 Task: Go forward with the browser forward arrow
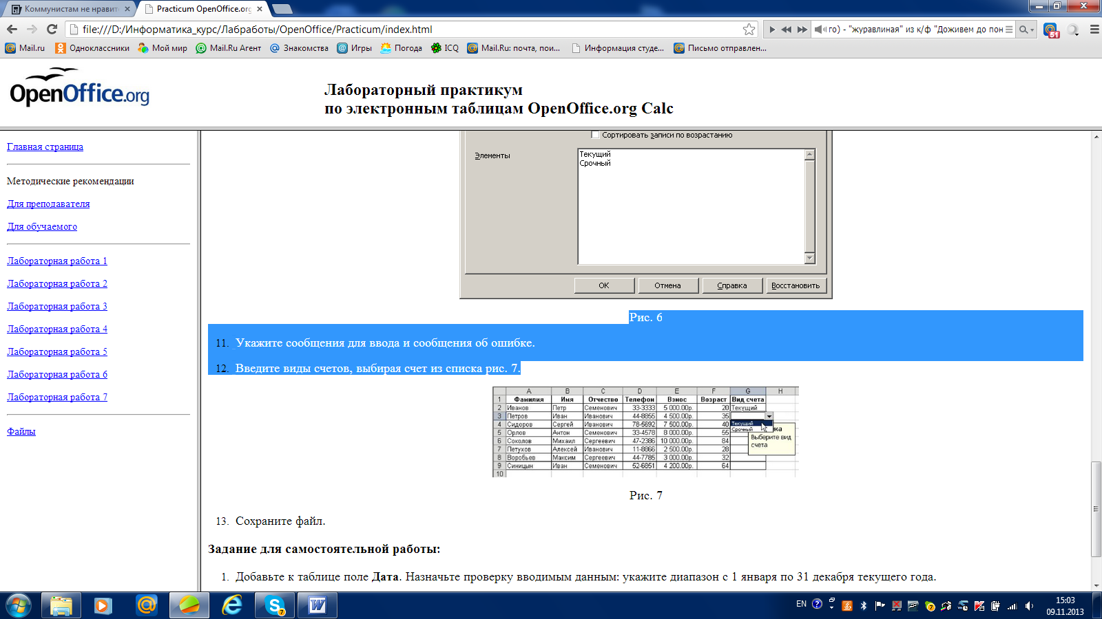(x=32, y=29)
